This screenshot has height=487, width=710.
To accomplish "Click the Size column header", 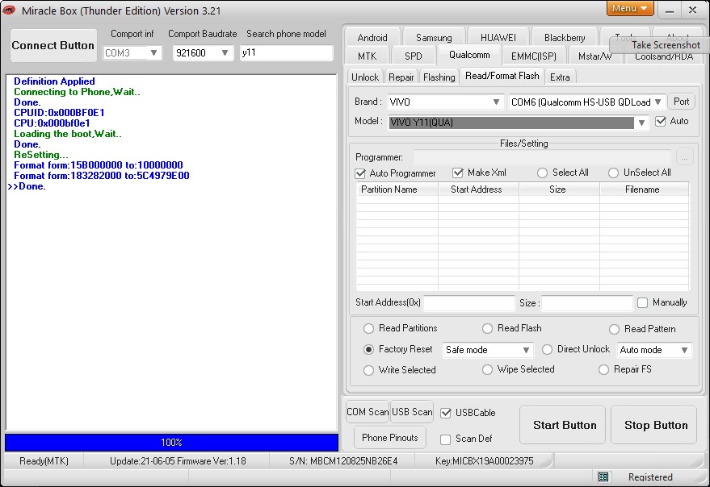I will pos(559,189).
